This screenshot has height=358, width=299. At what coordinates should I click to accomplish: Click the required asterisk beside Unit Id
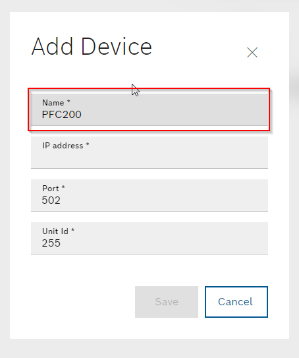(x=72, y=230)
